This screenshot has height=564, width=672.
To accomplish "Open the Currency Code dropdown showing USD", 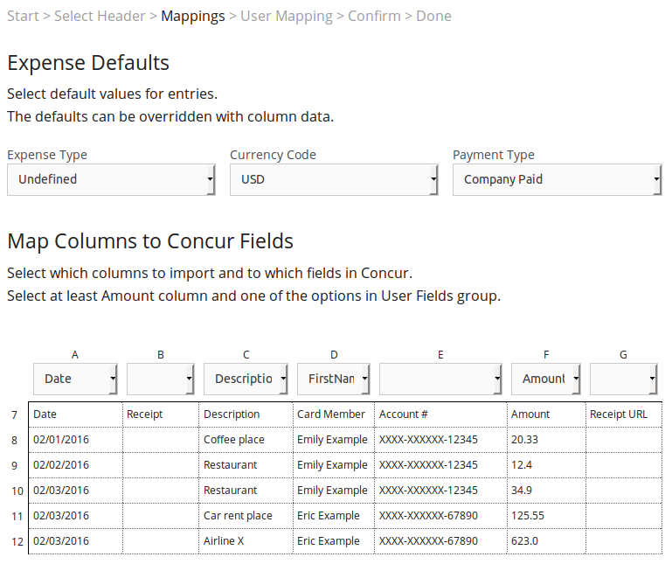I will tap(334, 180).
